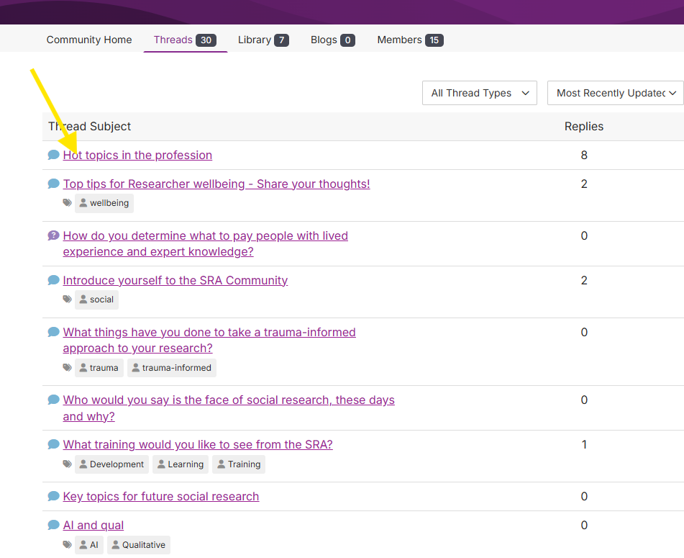Viewport: 684px width, 558px height.
Task: Click tags icon beside Development tag
Action: click(x=67, y=464)
